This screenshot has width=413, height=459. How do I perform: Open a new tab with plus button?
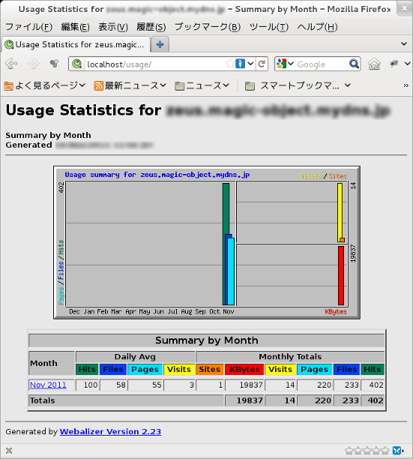tap(160, 44)
